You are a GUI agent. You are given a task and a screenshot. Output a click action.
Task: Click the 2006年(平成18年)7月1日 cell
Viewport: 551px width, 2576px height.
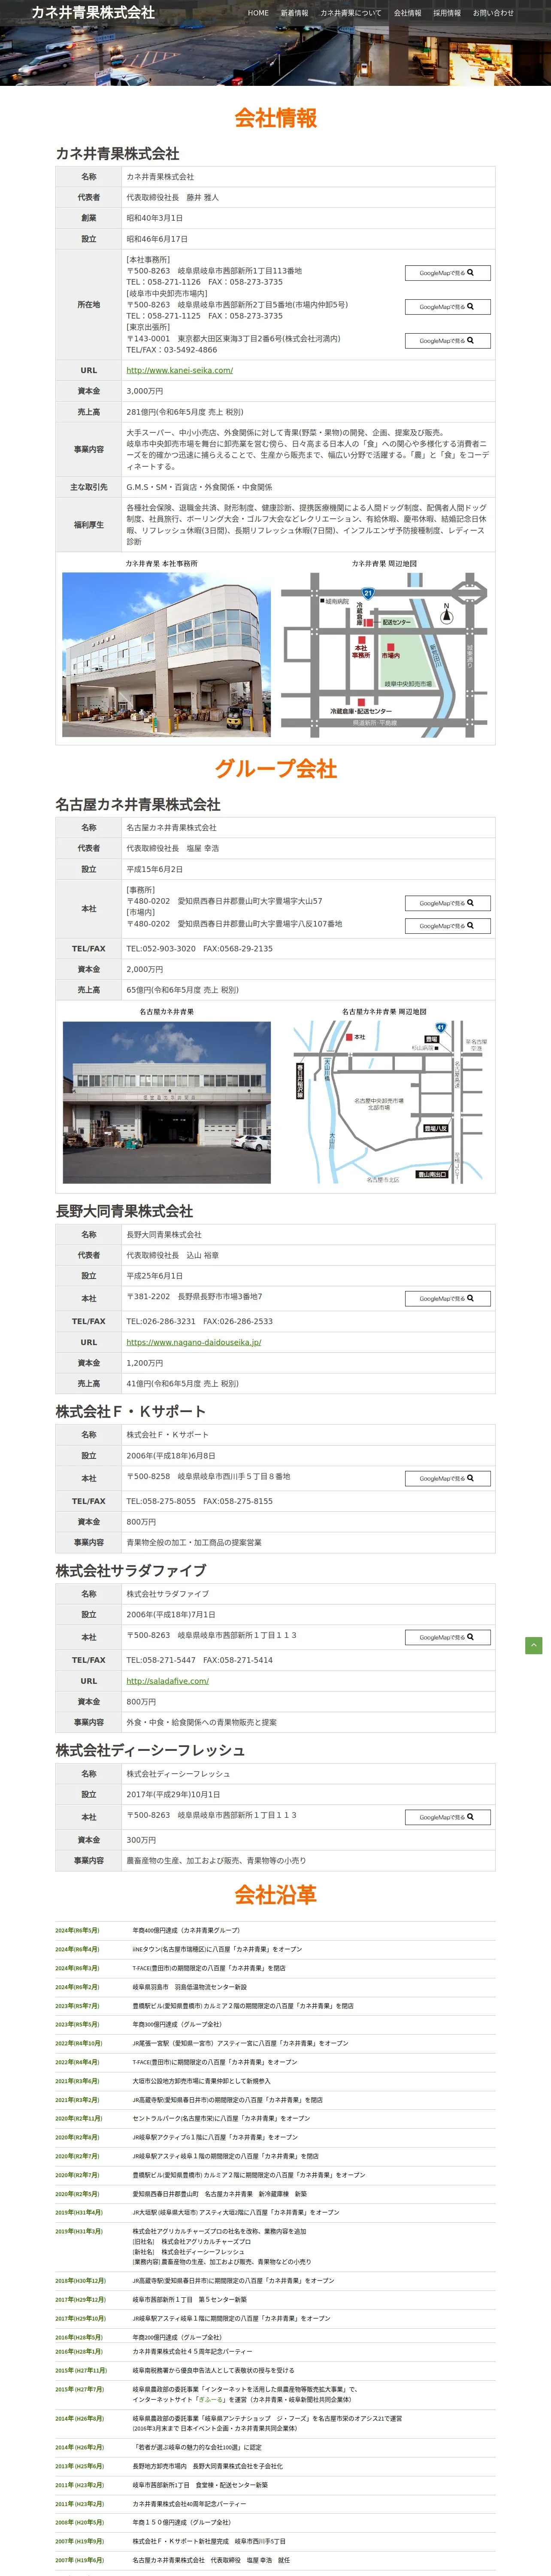pos(308,1615)
